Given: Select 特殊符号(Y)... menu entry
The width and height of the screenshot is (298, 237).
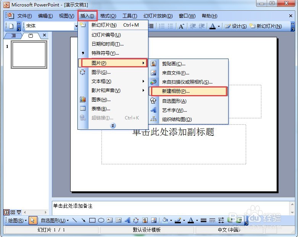Looking at the screenshot, I should pyautogui.click(x=113, y=53).
